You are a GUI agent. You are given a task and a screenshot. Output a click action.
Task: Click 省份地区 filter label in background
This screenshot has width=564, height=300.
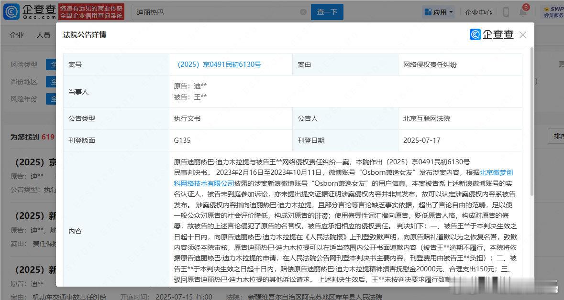tap(24, 82)
